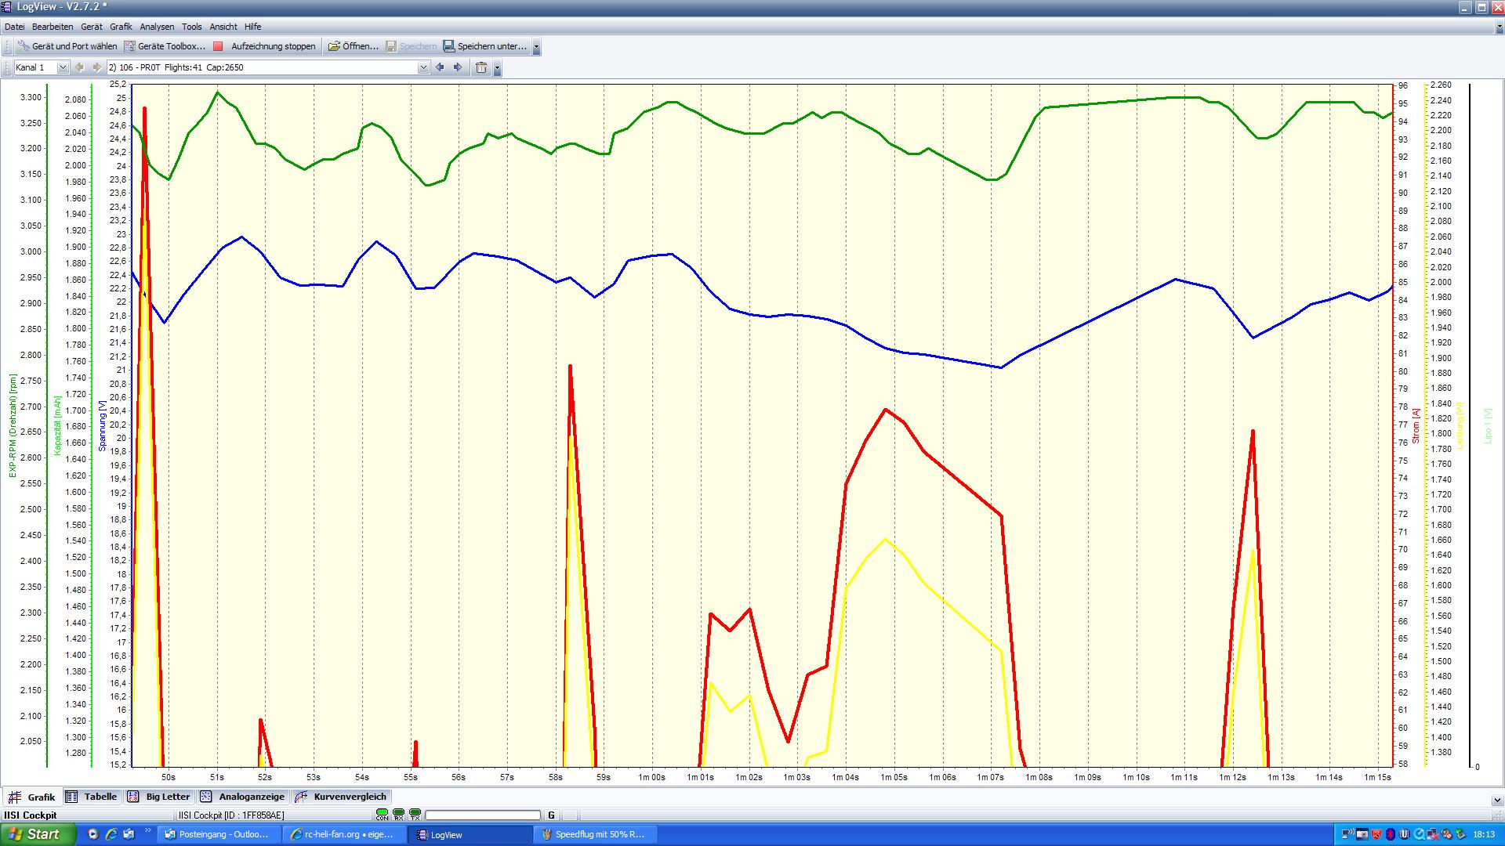Switch to the Big Letter tab
Image resolution: width=1505 pixels, height=846 pixels.
click(160, 797)
